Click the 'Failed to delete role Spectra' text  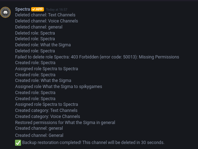click(42, 57)
